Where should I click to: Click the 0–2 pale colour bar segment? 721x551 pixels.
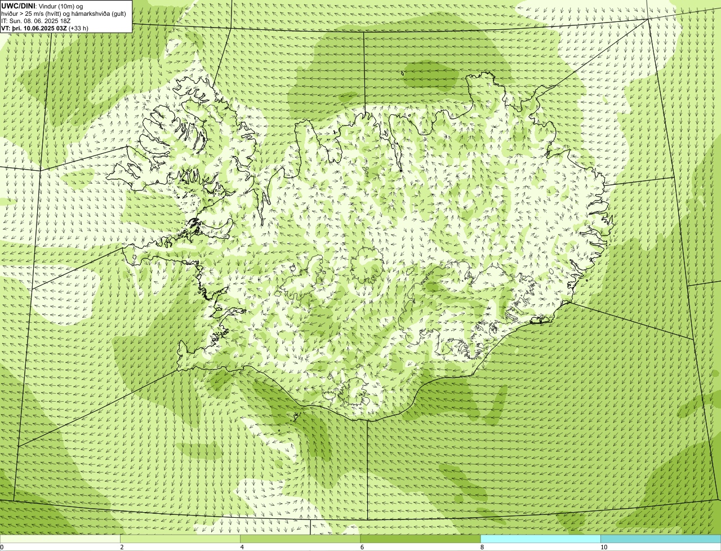pos(60,539)
